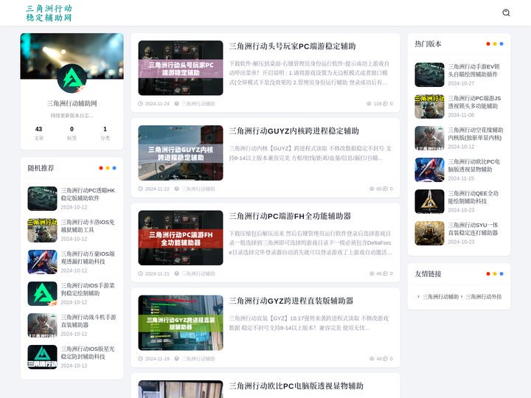The image size is (531, 398).
Task: Click thumbnail for 万豪IOS端 sidebar item
Action: point(42,262)
